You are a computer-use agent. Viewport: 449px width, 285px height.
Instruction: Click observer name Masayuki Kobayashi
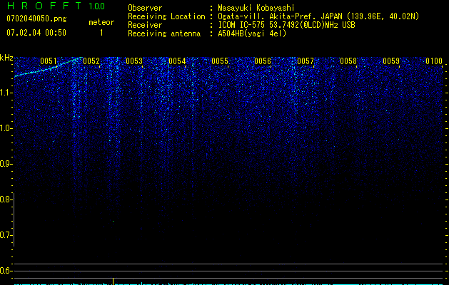(x=256, y=8)
